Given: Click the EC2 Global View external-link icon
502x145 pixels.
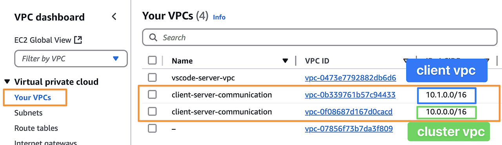Looking at the screenshot, I should pos(78,40).
